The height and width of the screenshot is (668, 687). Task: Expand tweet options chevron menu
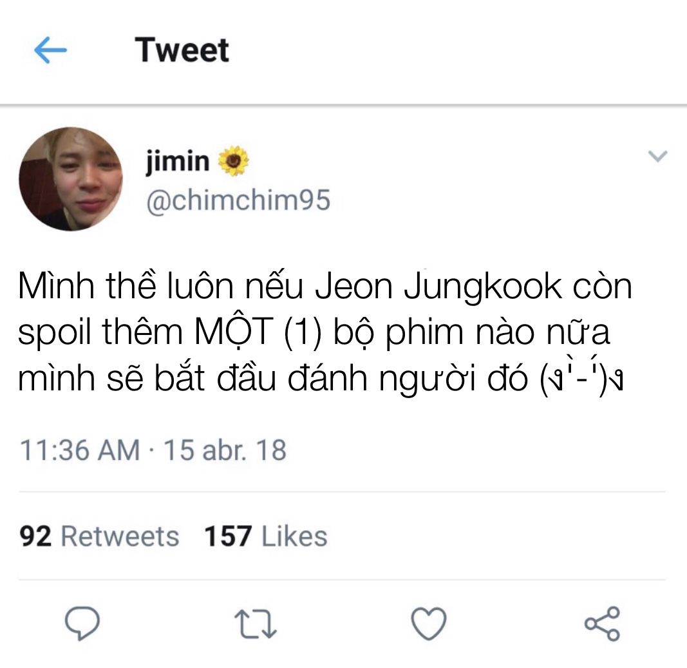tap(657, 156)
